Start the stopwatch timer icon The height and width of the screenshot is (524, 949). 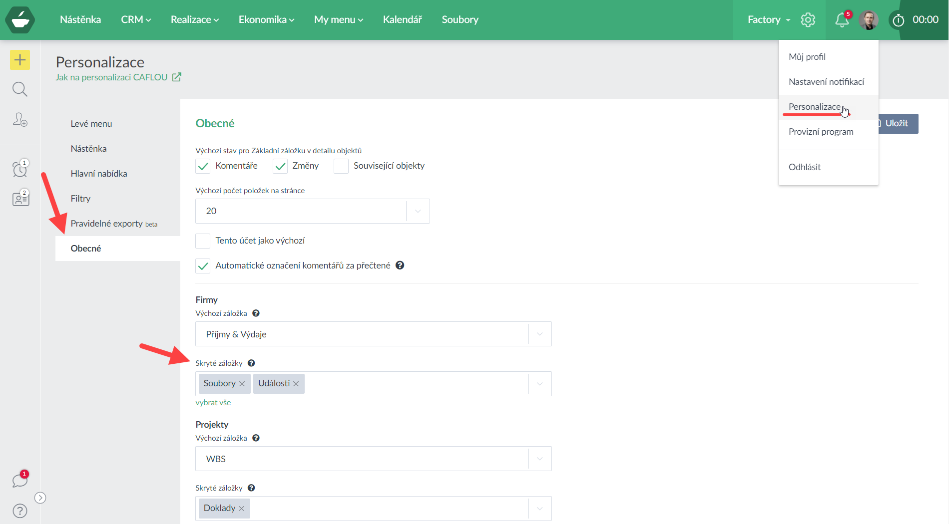pos(898,20)
